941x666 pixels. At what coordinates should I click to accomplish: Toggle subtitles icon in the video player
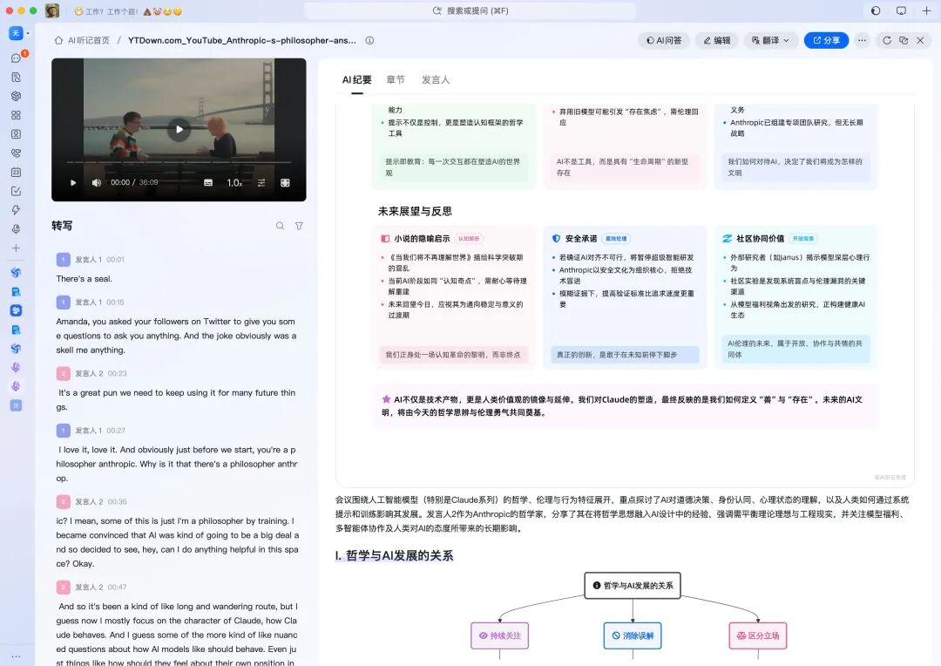208,182
